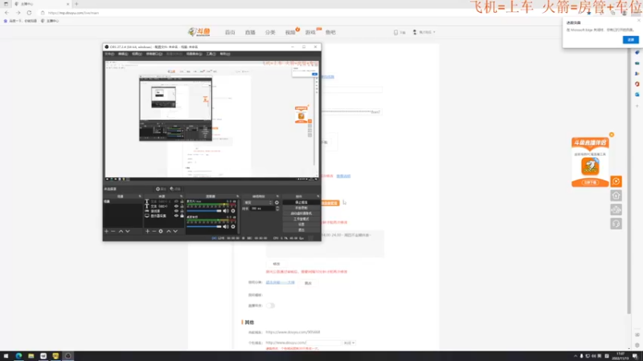Open settings gear of first mixer channel

[233, 211]
